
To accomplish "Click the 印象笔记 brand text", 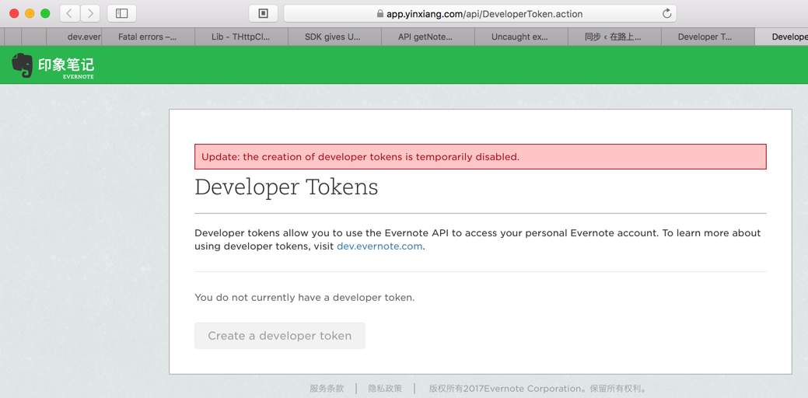I will (x=66, y=65).
